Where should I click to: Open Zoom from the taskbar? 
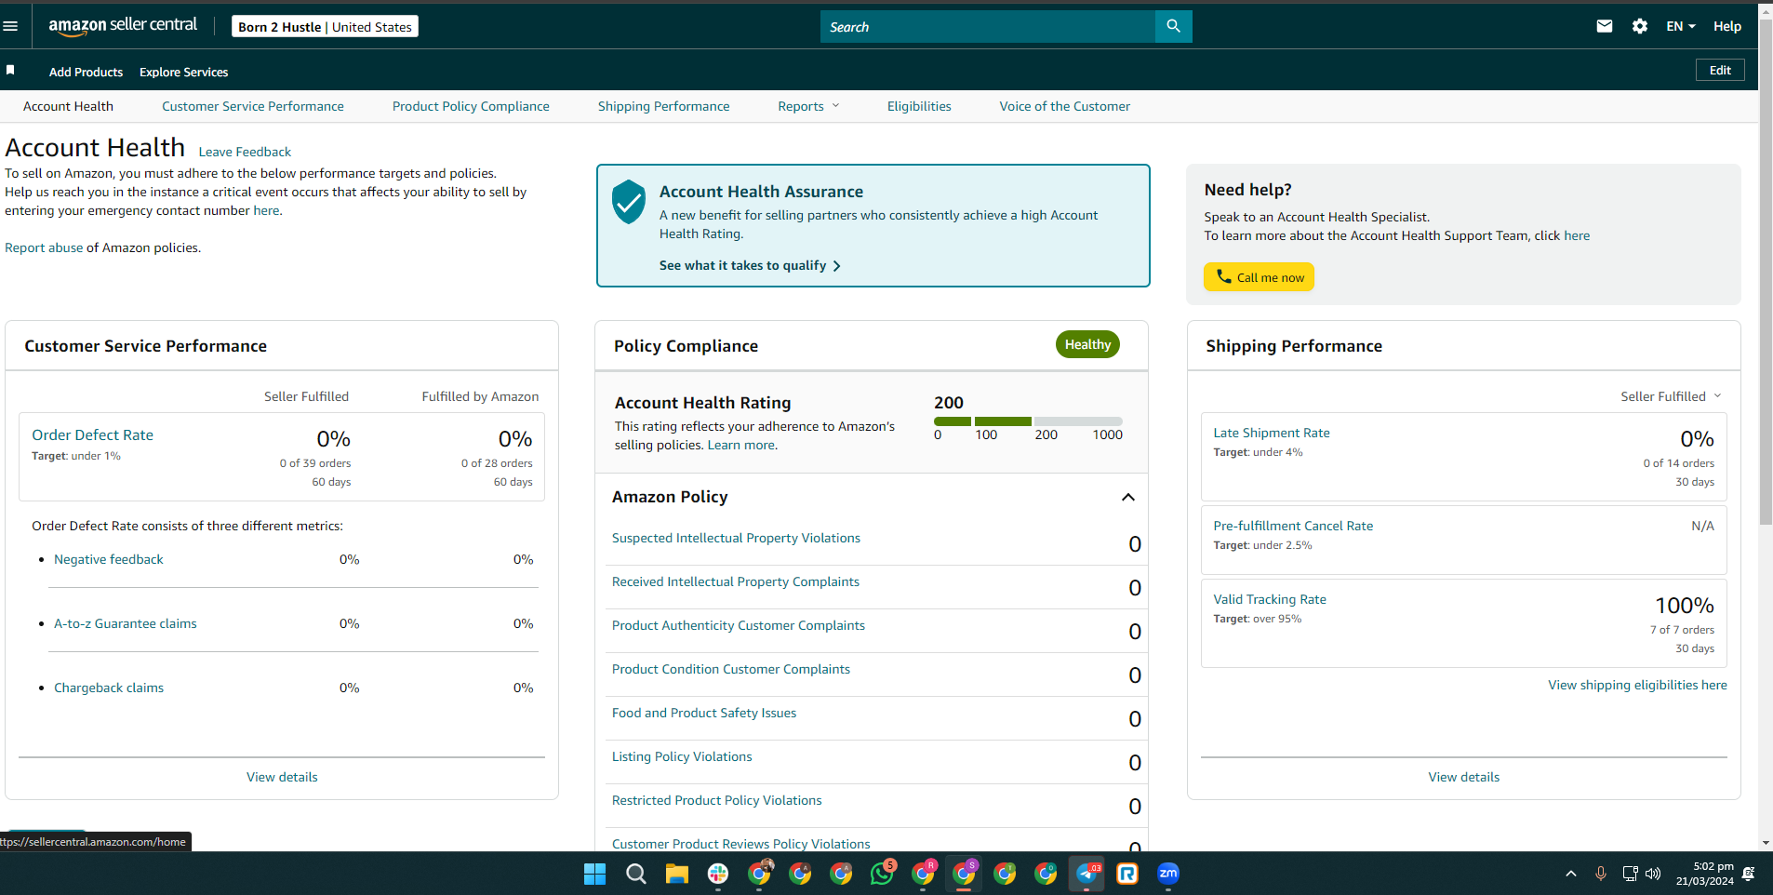pyautogui.click(x=1168, y=873)
